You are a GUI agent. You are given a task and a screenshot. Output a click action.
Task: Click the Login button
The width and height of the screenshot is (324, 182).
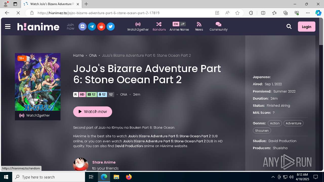click(307, 27)
